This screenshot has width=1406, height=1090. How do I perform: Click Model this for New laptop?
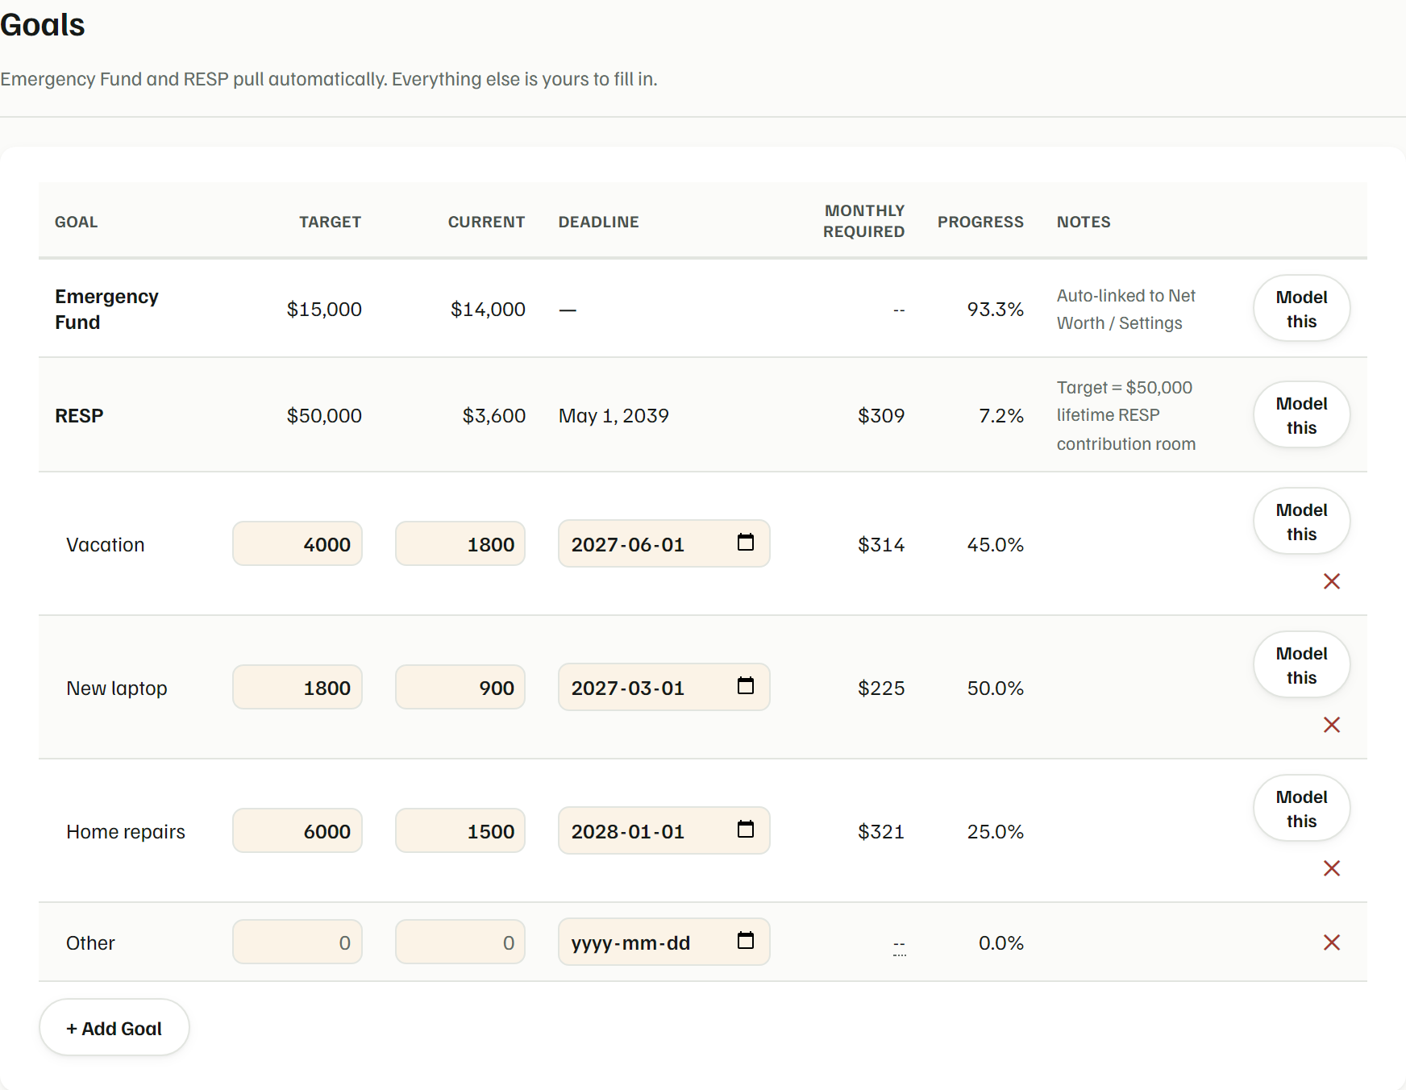pos(1301,665)
